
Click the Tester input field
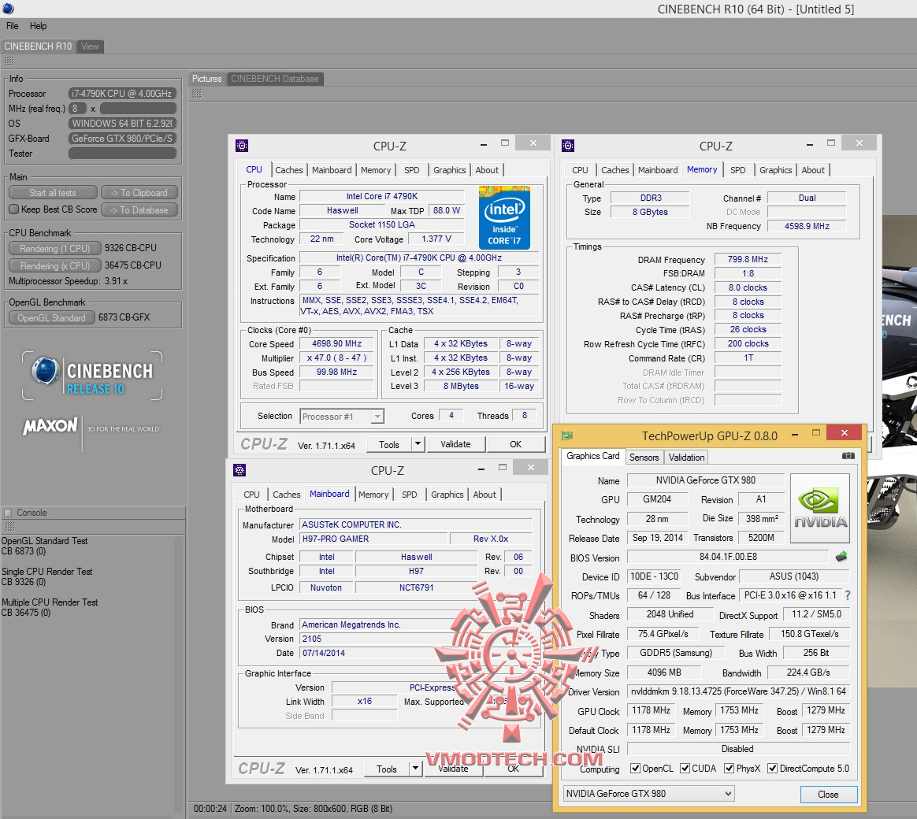point(122,154)
